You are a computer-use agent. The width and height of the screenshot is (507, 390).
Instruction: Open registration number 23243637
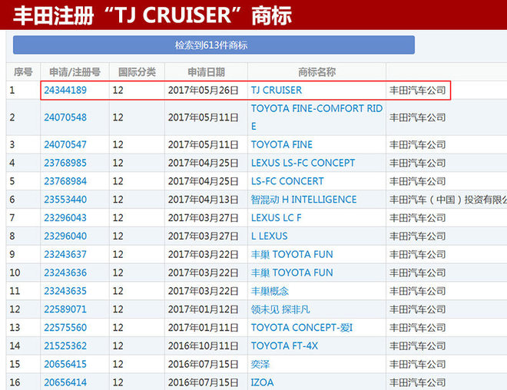[65, 254]
